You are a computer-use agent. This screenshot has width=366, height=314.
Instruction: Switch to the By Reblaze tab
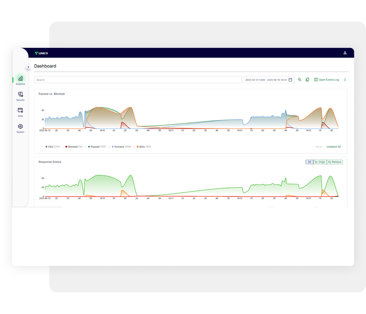(335, 162)
